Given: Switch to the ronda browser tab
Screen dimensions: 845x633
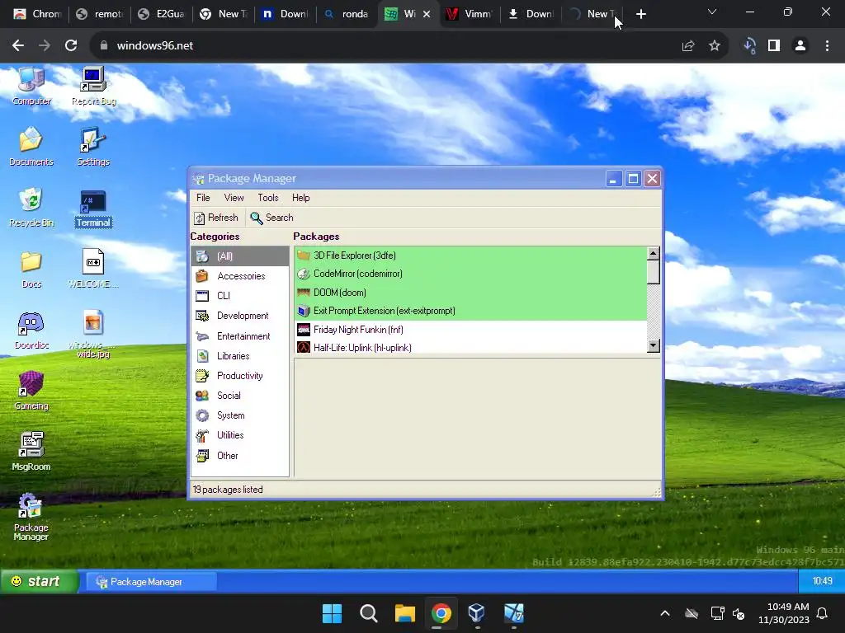Looking at the screenshot, I should point(347,14).
